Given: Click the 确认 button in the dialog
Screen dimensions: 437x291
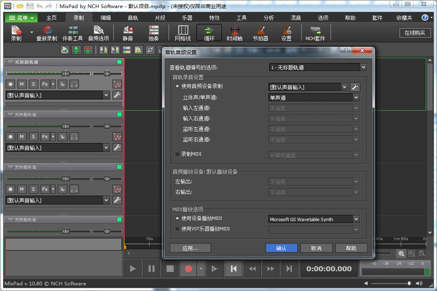Looking at the screenshot, I should (x=281, y=248).
